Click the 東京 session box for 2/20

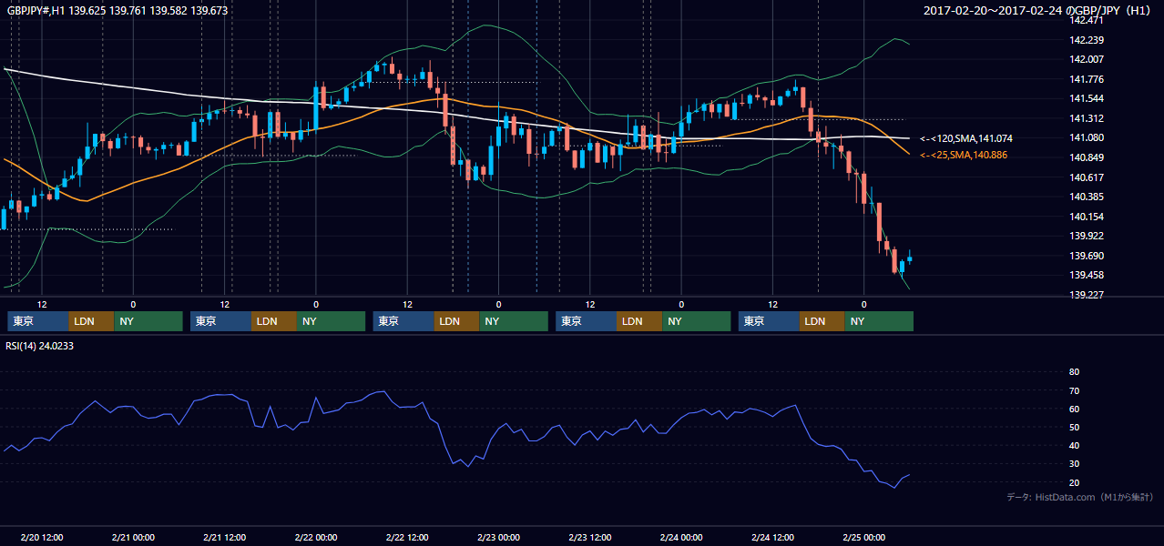coord(38,321)
